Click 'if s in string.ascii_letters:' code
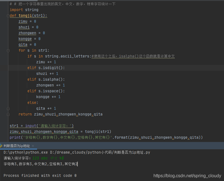 coord(59,56)
